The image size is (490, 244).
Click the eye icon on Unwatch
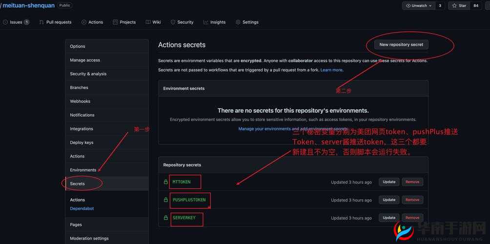pos(408,6)
